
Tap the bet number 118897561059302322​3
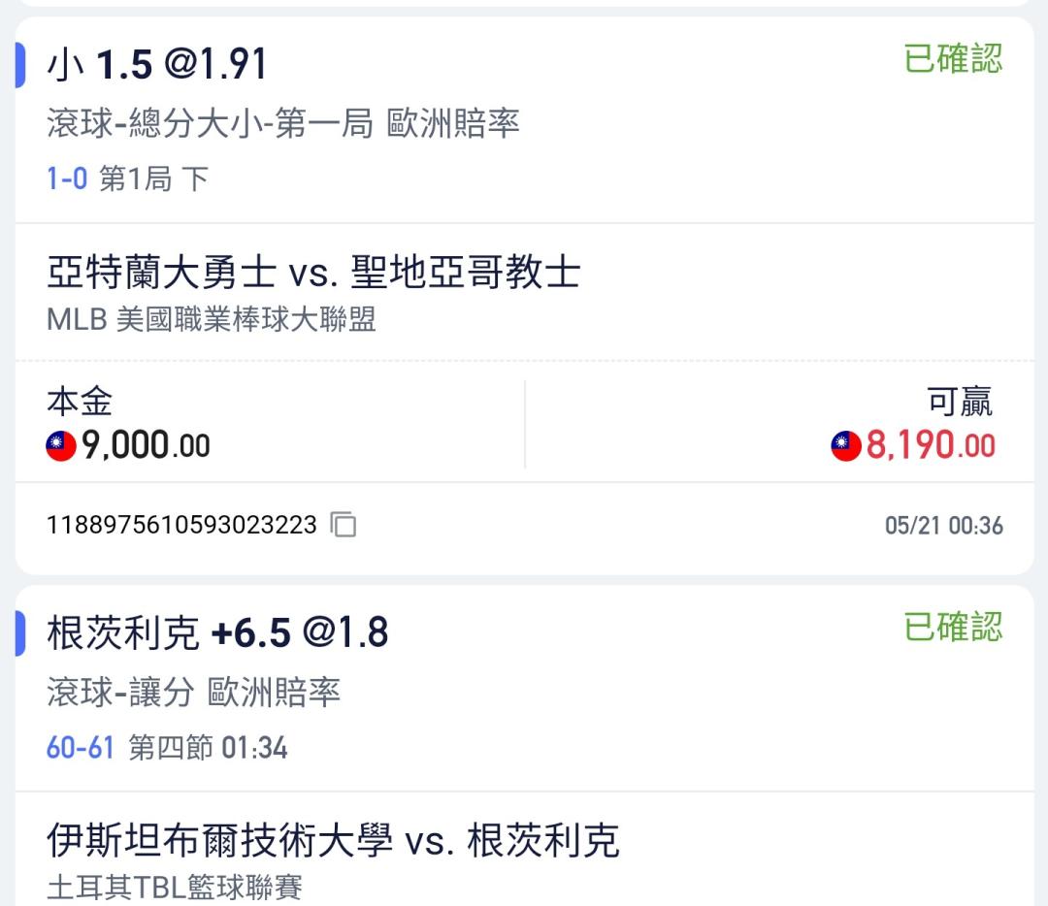click(x=181, y=525)
